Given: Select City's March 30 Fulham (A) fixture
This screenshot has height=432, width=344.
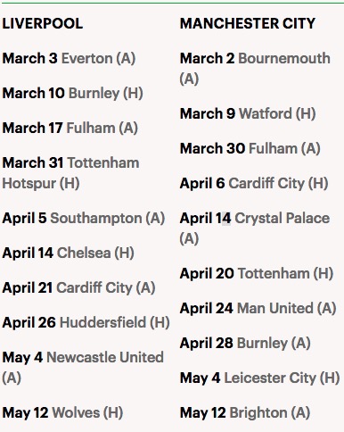Looking at the screenshot, I should [x=250, y=148].
